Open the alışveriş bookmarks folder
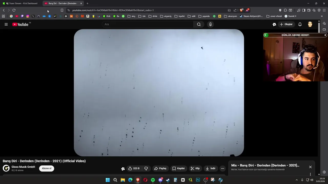328x184 pixels. [x=166, y=16]
